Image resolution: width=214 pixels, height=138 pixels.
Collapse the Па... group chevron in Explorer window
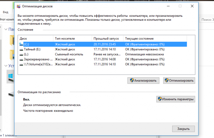6,29
